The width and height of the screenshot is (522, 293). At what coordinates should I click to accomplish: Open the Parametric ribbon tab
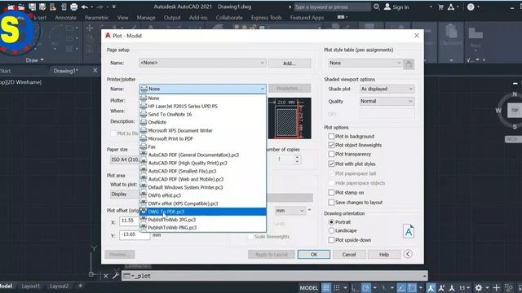[x=96, y=18]
